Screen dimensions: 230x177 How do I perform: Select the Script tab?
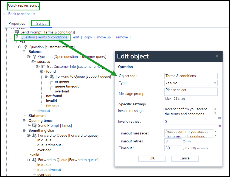[41, 24]
